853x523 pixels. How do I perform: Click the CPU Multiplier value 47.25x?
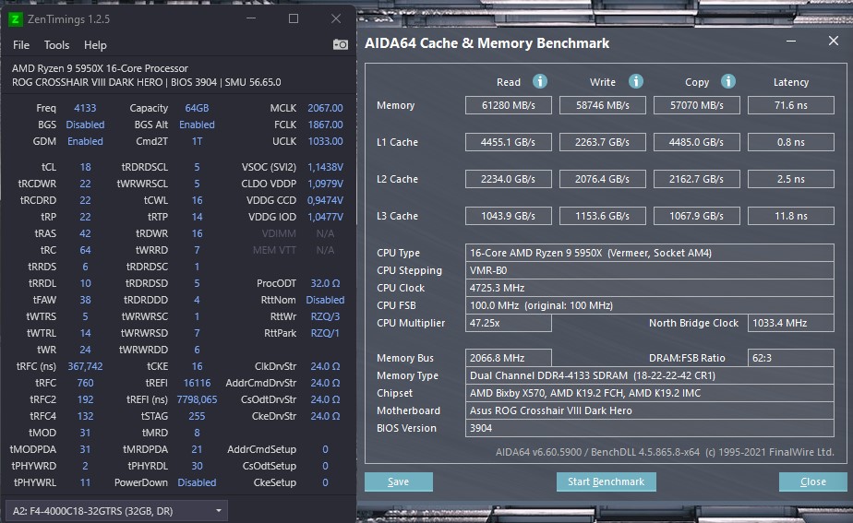click(x=509, y=323)
